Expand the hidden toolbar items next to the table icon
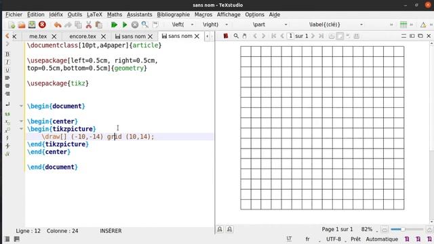The image size is (434, 244). click(412, 25)
